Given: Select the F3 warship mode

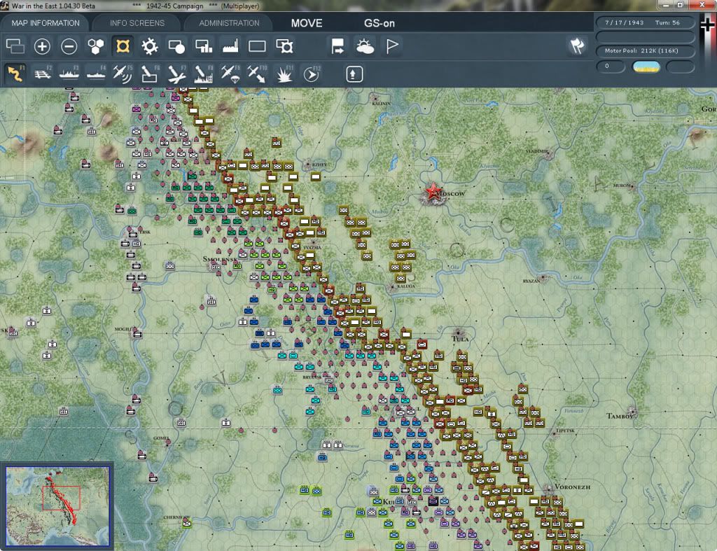Looking at the screenshot, I should (x=69, y=74).
